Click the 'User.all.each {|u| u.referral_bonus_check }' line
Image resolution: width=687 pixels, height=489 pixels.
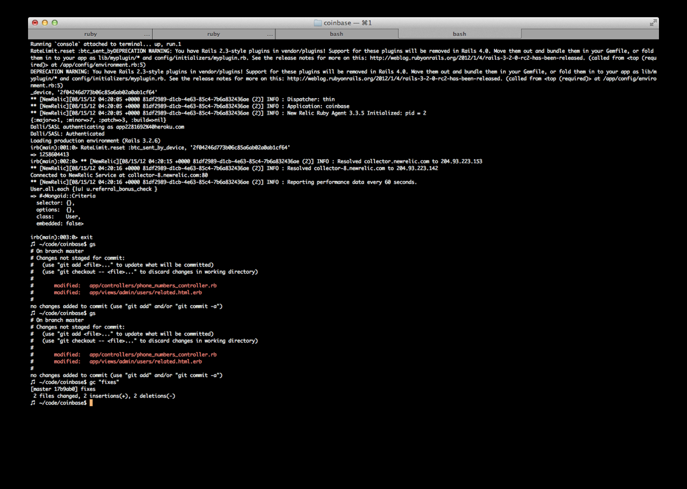(x=94, y=189)
